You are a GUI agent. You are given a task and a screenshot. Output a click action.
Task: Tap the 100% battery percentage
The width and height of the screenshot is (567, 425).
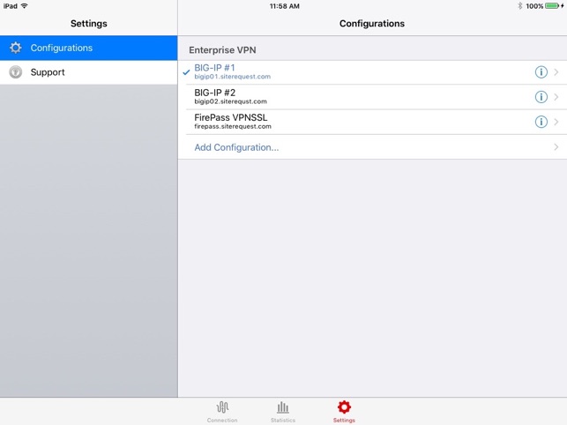(534, 6)
